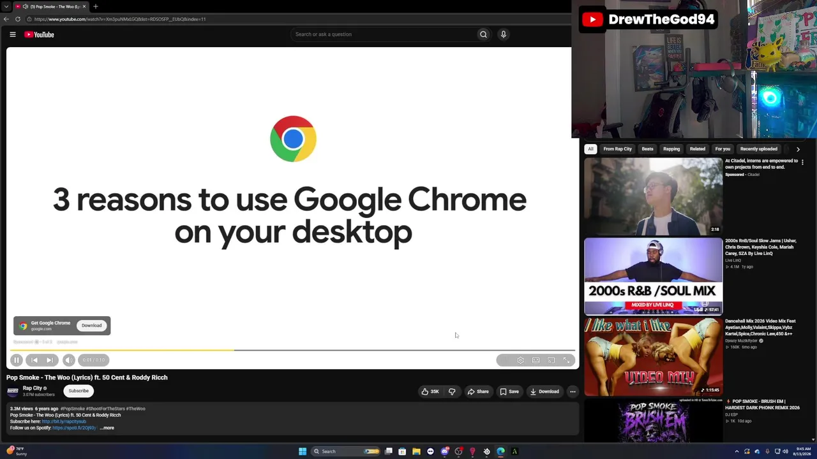Show more filter chips with right arrow

[x=798, y=149]
